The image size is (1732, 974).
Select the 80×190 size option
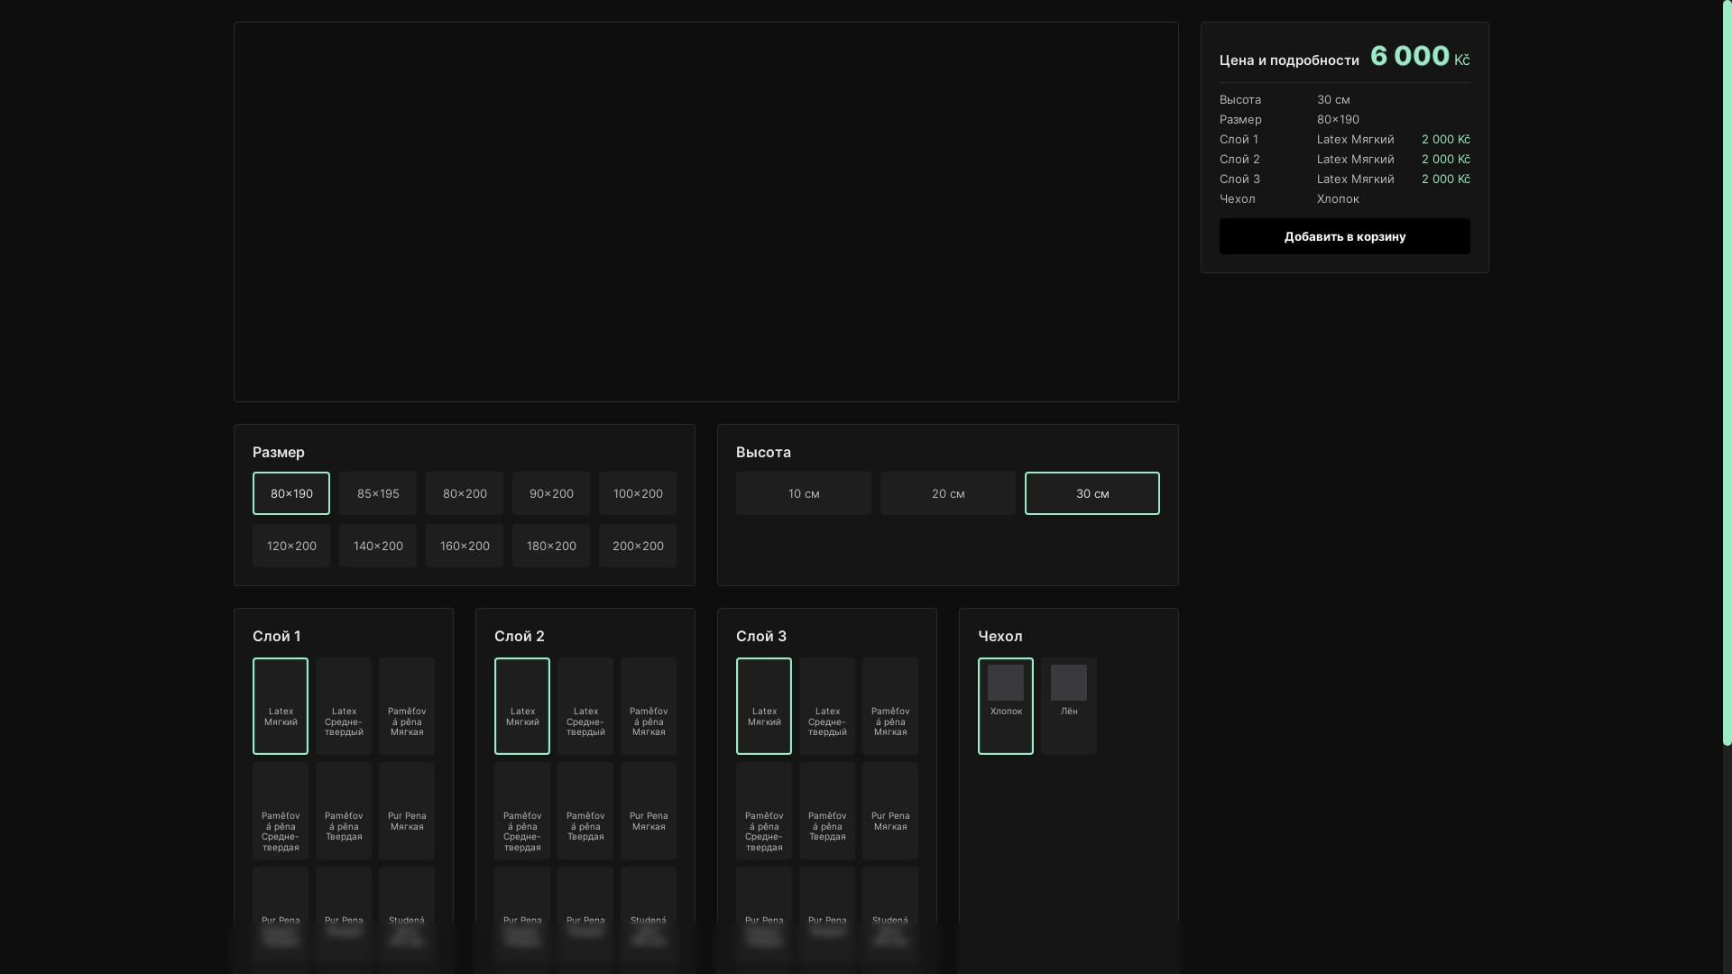tap(291, 493)
